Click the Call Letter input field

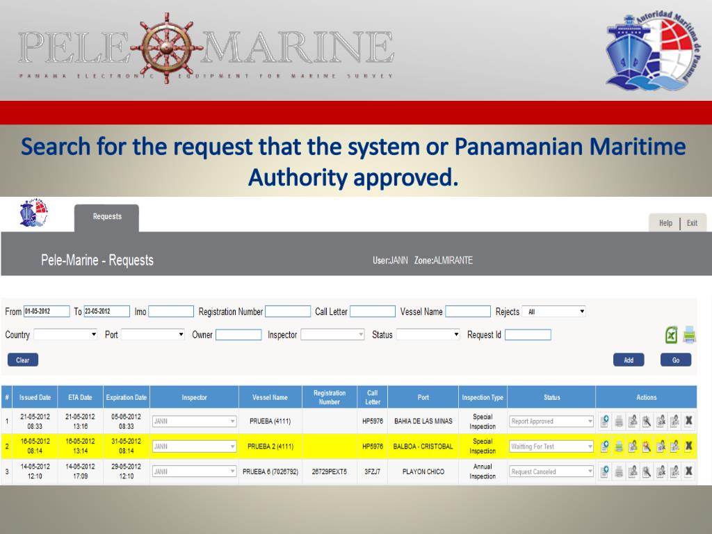(373, 311)
